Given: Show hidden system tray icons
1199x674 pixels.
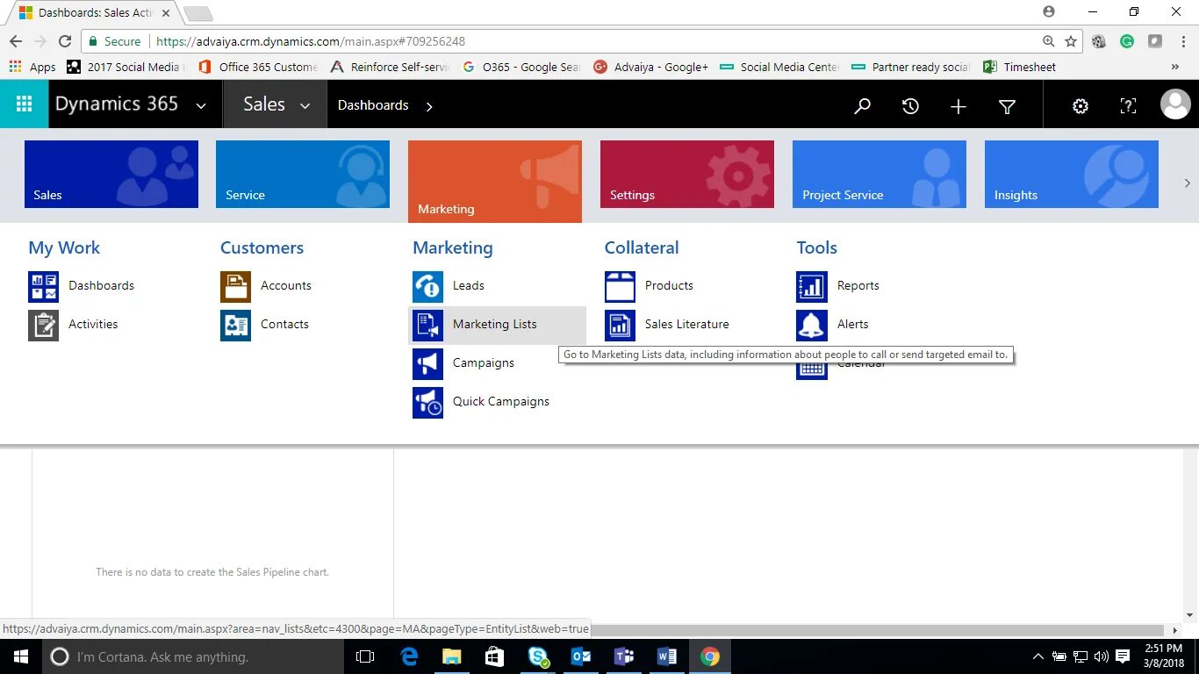Looking at the screenshot, I should 1038,656.
